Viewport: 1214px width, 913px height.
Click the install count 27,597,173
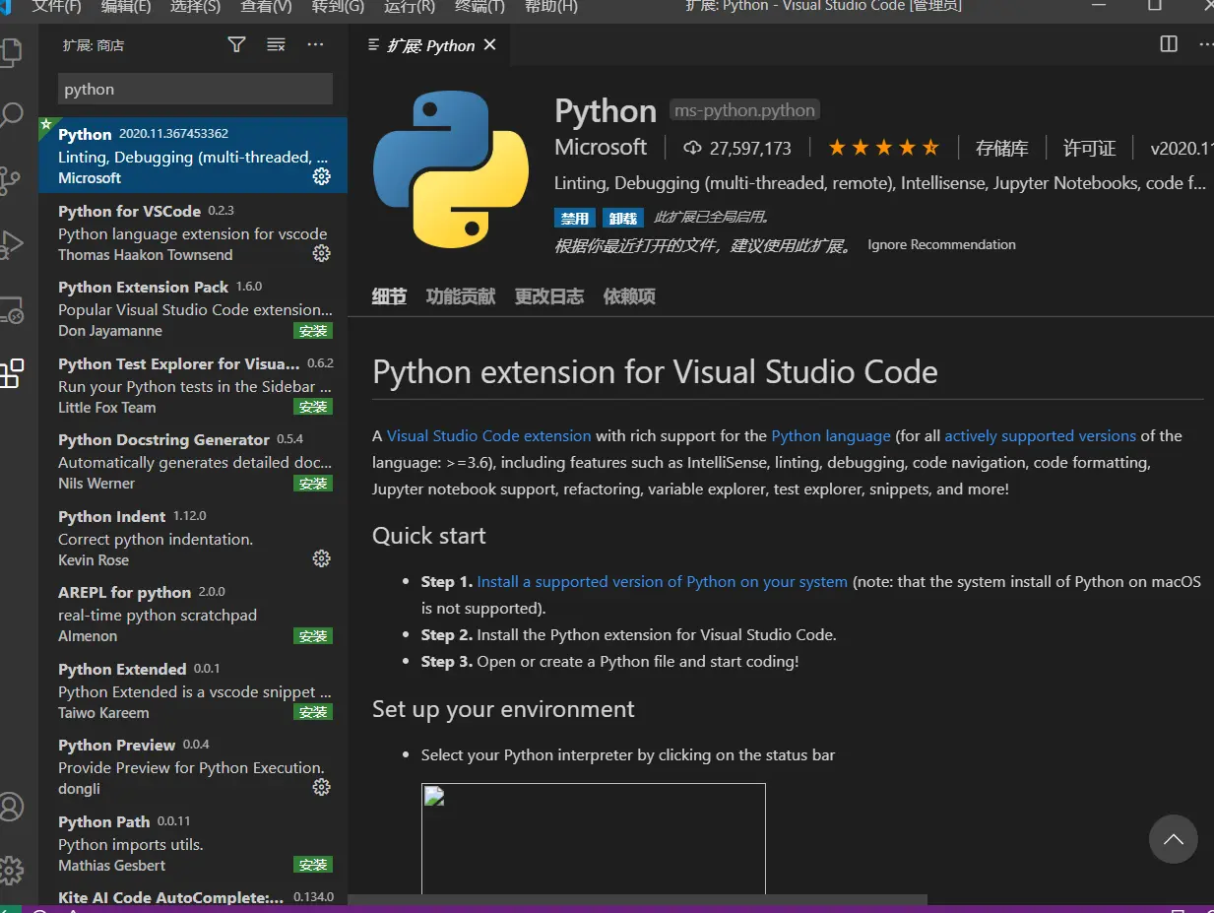point(737,148)
